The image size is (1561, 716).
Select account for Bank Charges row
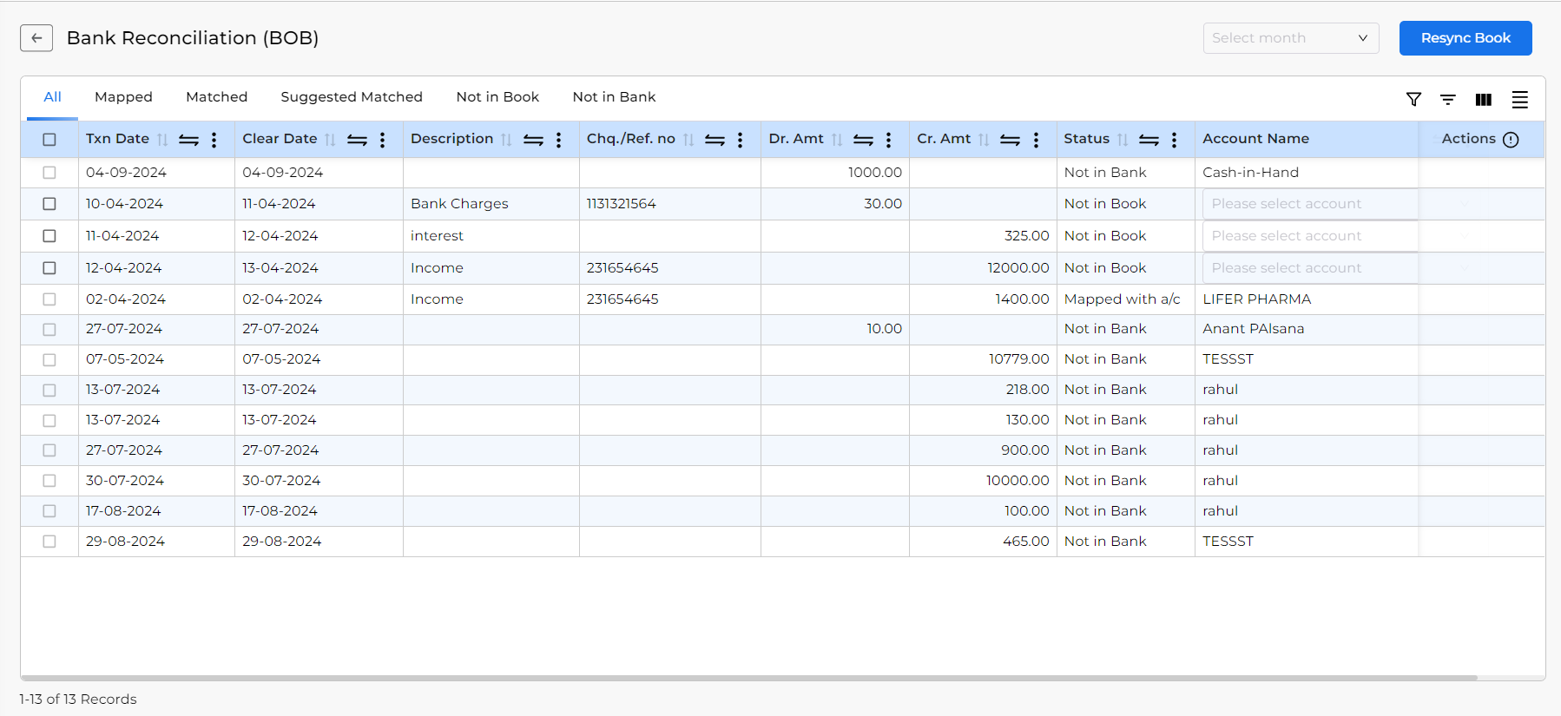coord(1309,204)
